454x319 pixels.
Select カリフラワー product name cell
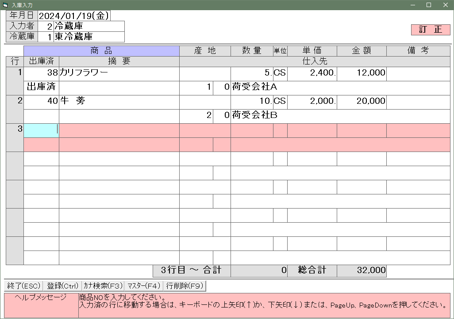[119, 73]
